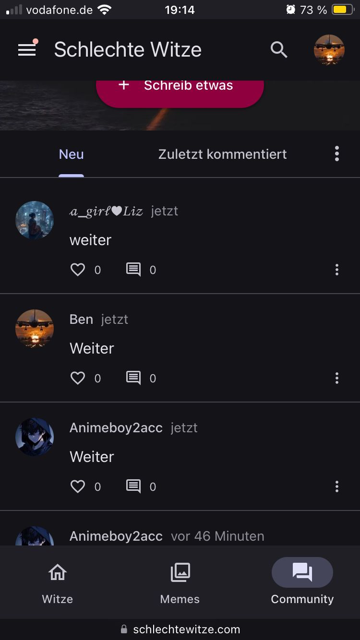
Task: Open comments on a_girl♥Liz's post
Action: coord(133,270)
